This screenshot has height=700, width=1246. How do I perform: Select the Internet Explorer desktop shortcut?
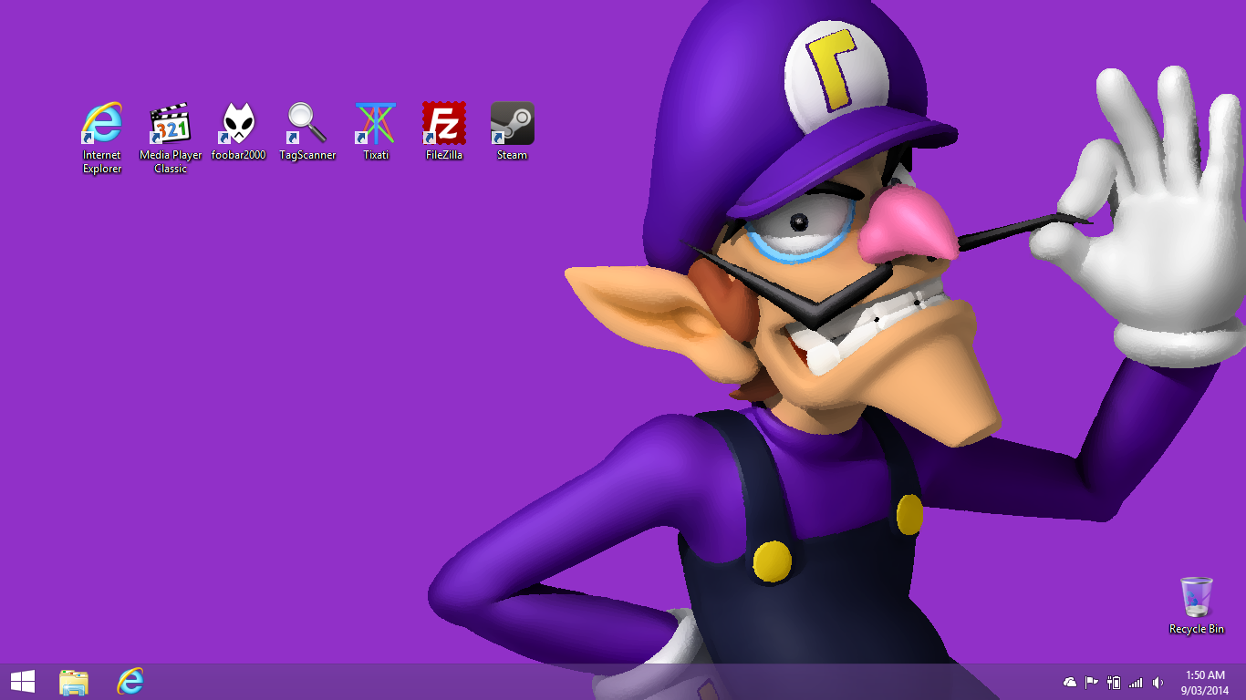tap(102, 123)
